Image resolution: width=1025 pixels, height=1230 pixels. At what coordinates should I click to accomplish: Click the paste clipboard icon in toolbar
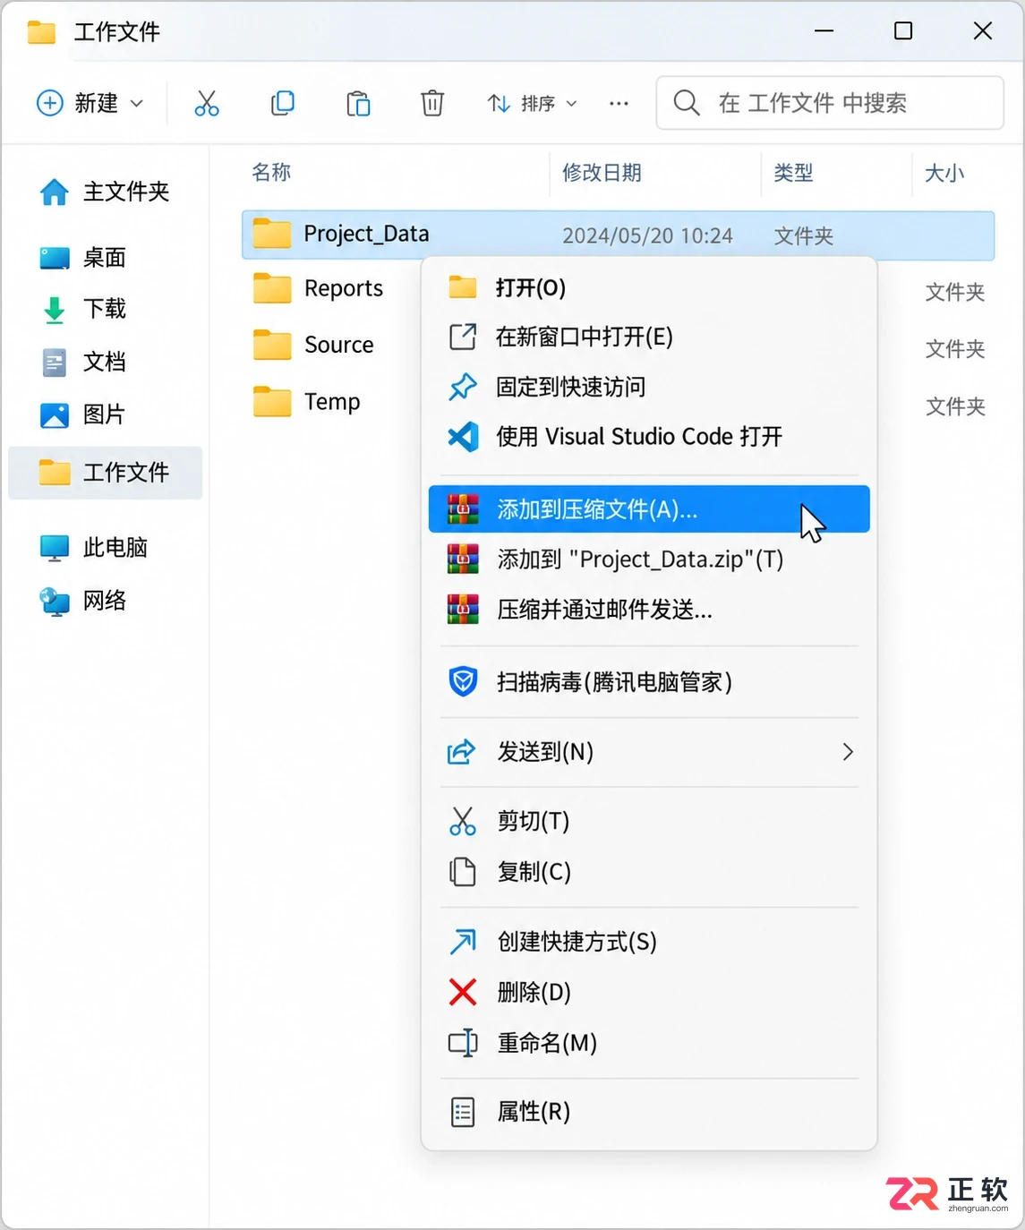tap(358, 104)
